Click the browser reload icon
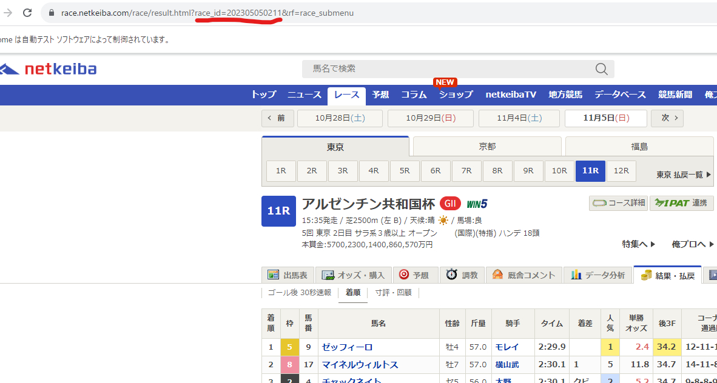 [x=27, y=12]
